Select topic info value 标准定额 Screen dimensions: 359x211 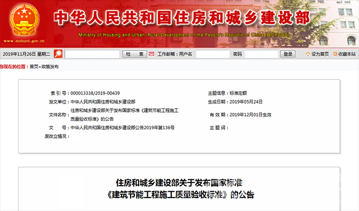(x=238, y=93)
